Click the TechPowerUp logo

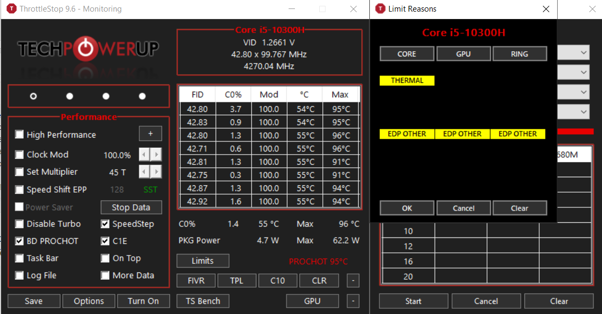(88, 49)
